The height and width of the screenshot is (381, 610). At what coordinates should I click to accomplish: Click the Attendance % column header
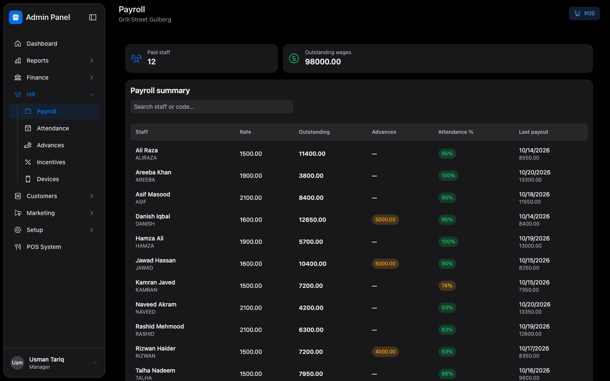(x=456, y=132)
